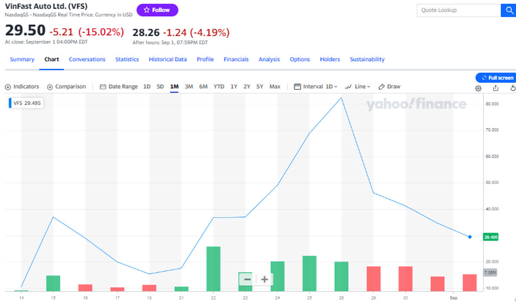516x307 pixels.
Task: Switch the chart range to 3M
Action: 189,87
